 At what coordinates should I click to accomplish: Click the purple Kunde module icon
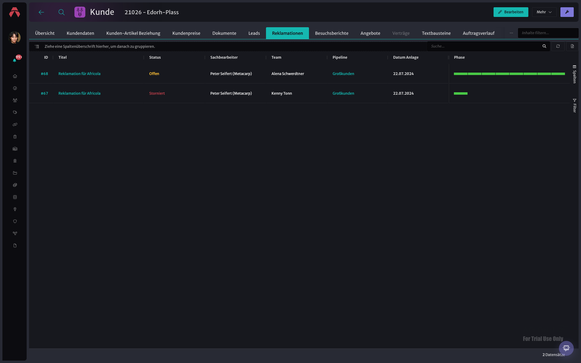click(80, 12)
